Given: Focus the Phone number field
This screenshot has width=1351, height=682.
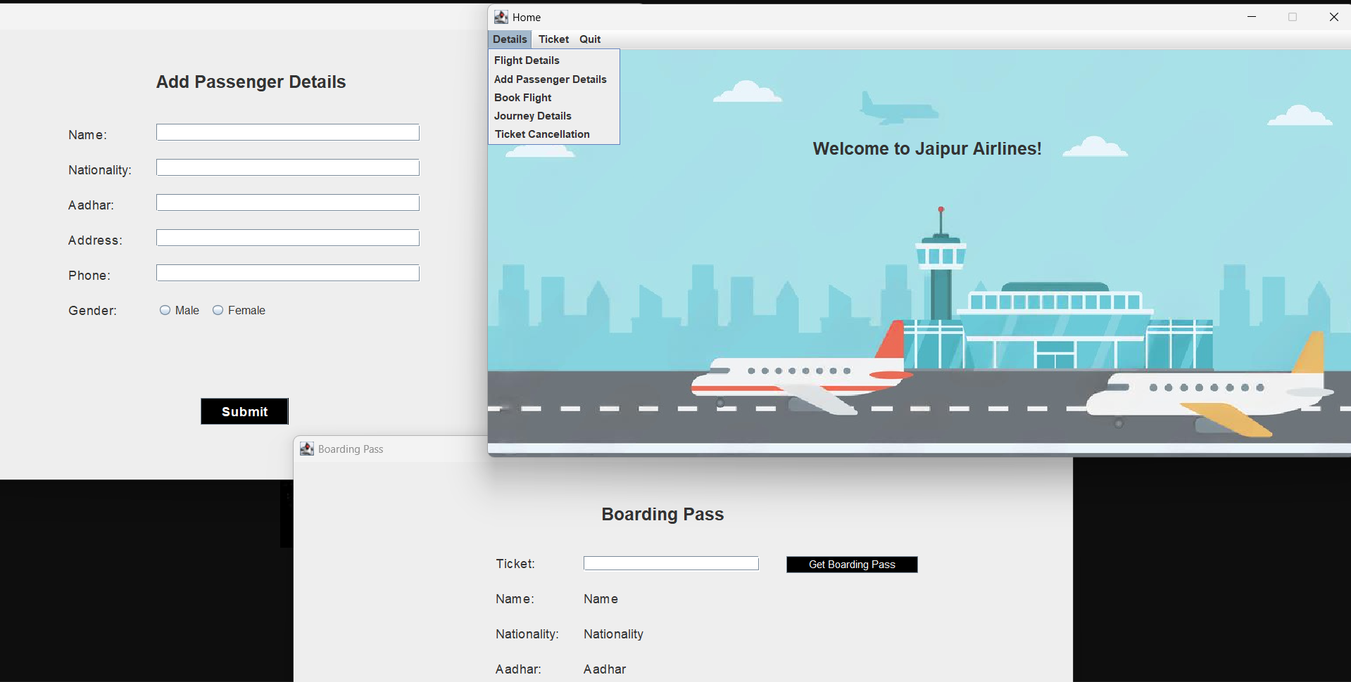Looking at the screenshot, I should click(x=287, y=273).
